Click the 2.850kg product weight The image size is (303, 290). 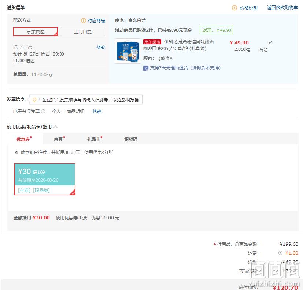click(x=242, y=49)
